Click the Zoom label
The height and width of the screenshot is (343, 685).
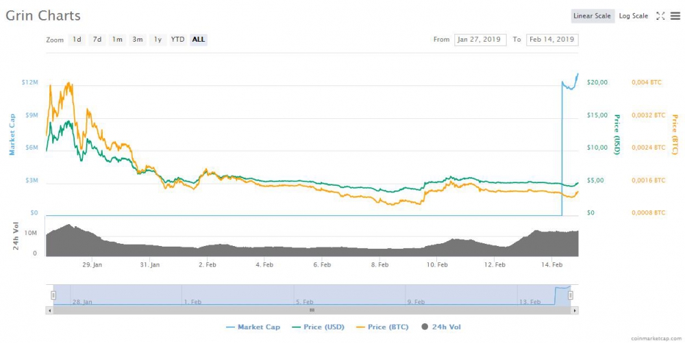click(x=55, y=40)
